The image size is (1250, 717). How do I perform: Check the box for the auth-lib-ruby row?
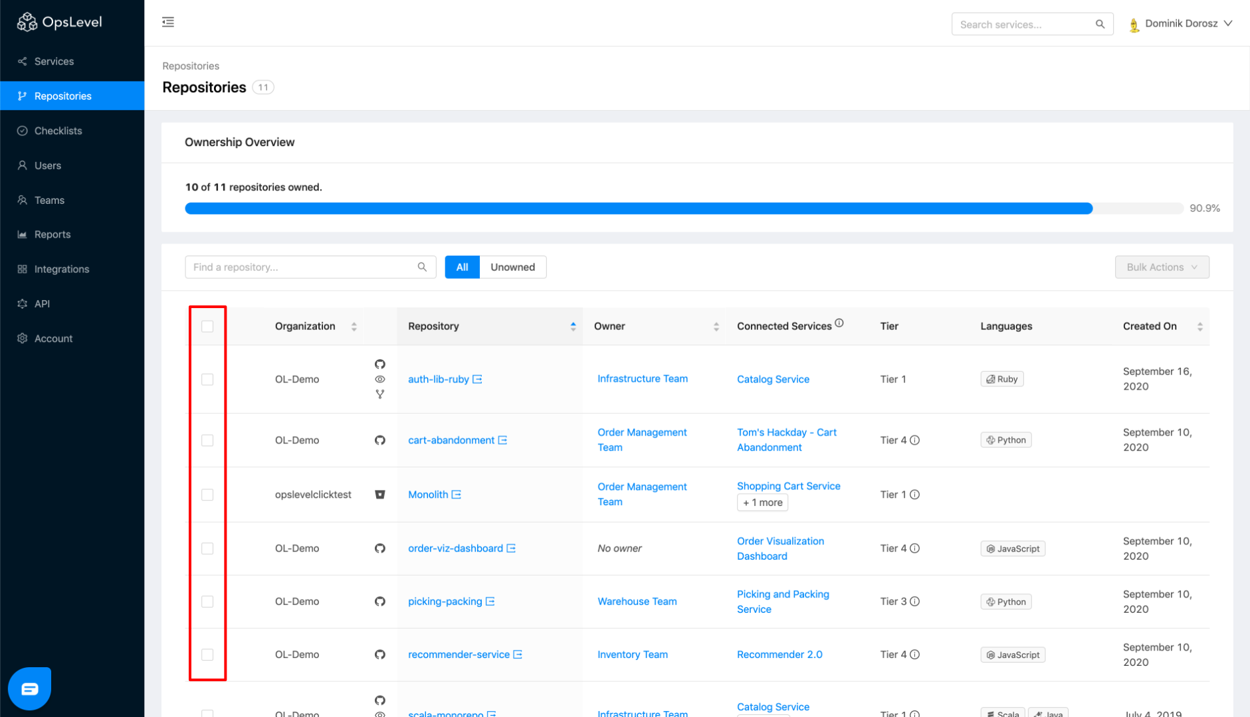coord(207,379)
